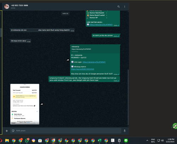
Task: Open the three-dot chat menu
Action: click(125, 7)
